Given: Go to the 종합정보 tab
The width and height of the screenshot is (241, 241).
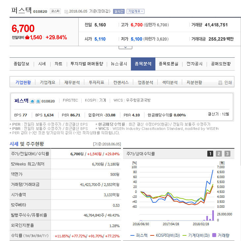Looking at the screenshot, I should coord(21,64).
